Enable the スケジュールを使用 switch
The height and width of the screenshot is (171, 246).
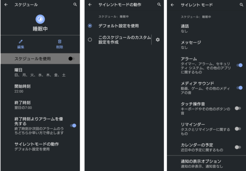71,59
